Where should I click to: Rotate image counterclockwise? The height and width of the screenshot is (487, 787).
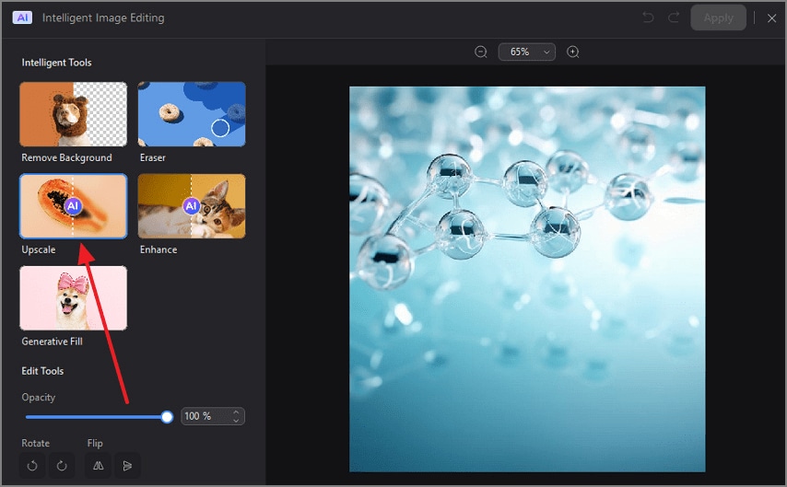tap(32, 466)
